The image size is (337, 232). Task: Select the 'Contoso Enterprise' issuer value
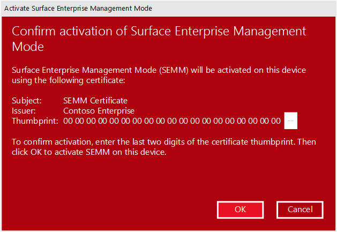99,110
